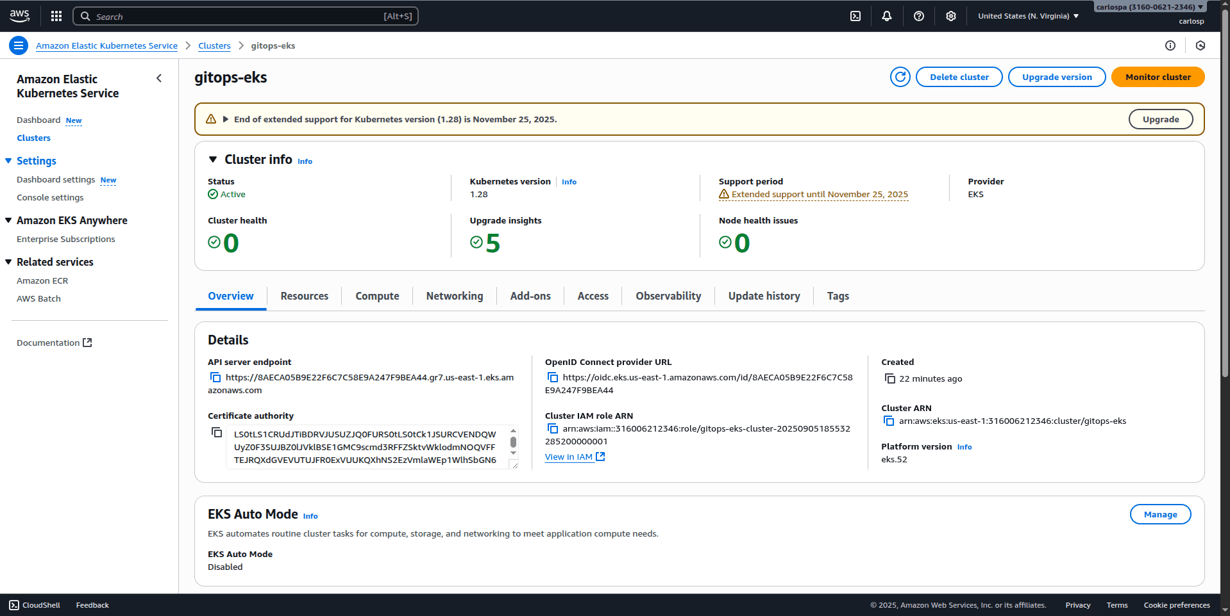
Task: Open the United States (N. Virginia) region dropdown
Action: 1028,16
